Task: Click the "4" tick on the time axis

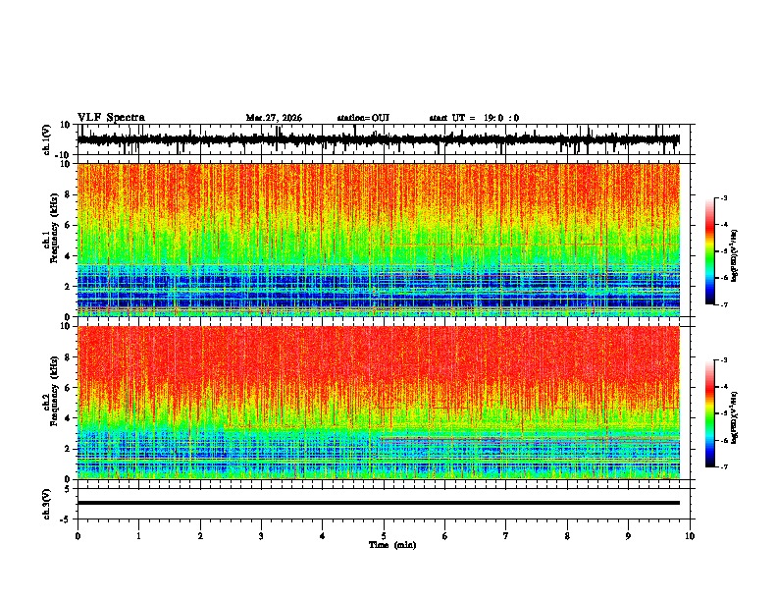Action: [x=323, y=536]
